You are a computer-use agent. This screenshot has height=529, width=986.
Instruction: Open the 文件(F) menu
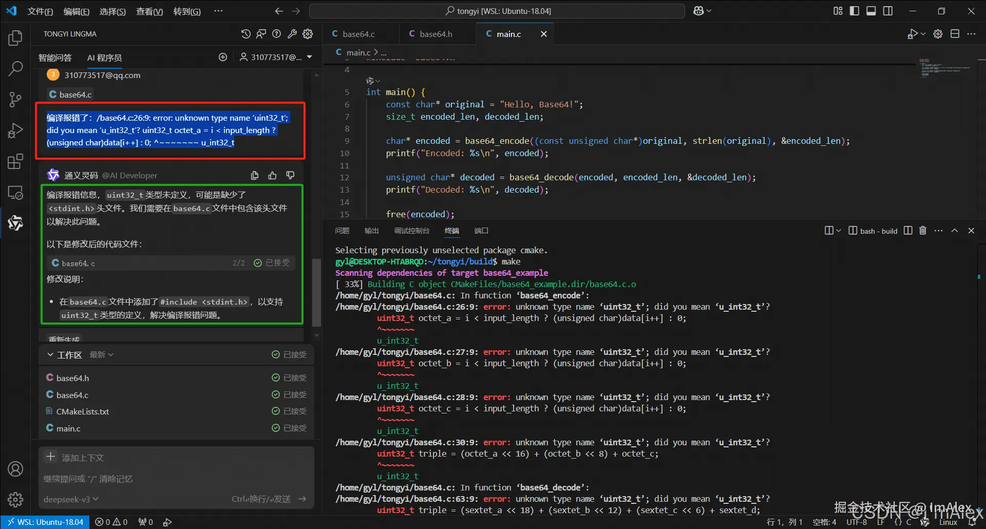(x=40, y=11)
